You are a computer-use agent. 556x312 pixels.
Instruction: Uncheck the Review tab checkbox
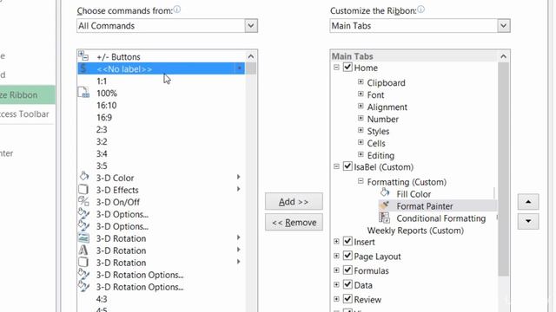click(x=347, y=299)
